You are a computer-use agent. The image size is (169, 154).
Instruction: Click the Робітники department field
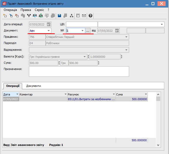87,43
